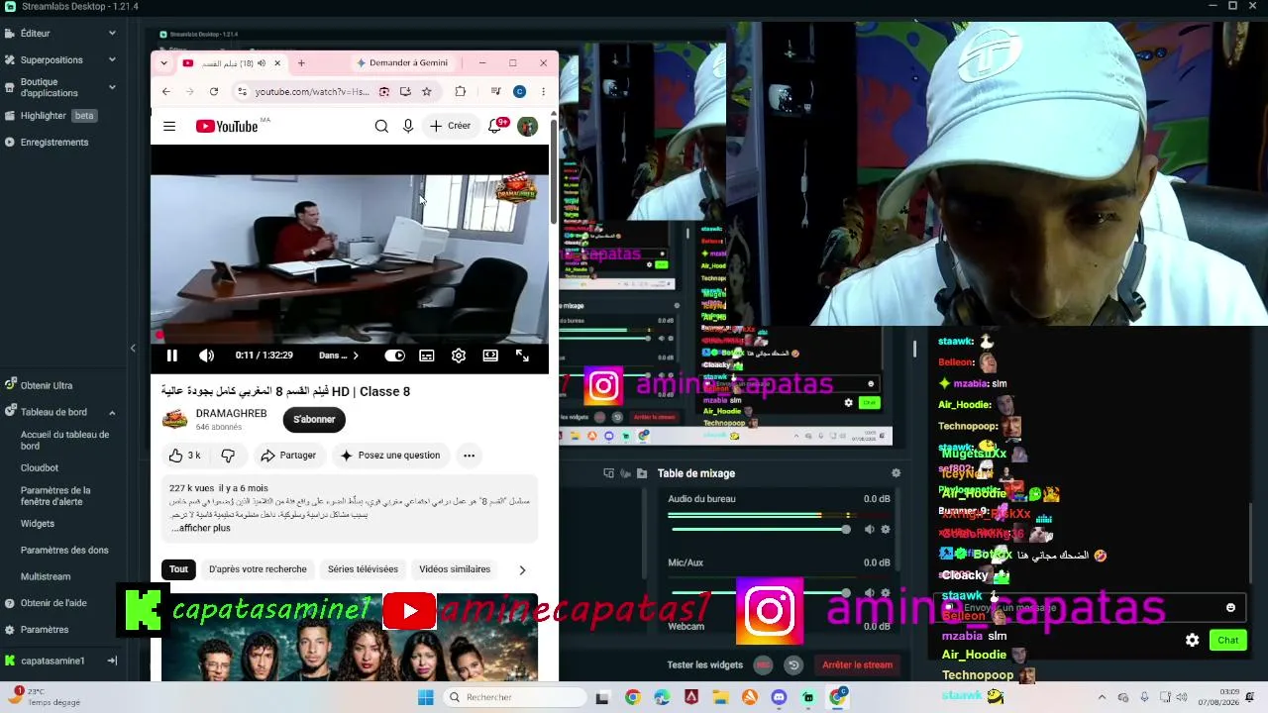This screenshot has width=1268, height=713.
Task: Open Obtenir de l'aide in the sidebar
Action: tap(53, 602)
